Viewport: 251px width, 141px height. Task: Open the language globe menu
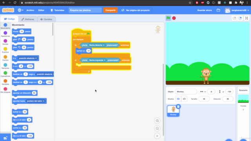20,10
